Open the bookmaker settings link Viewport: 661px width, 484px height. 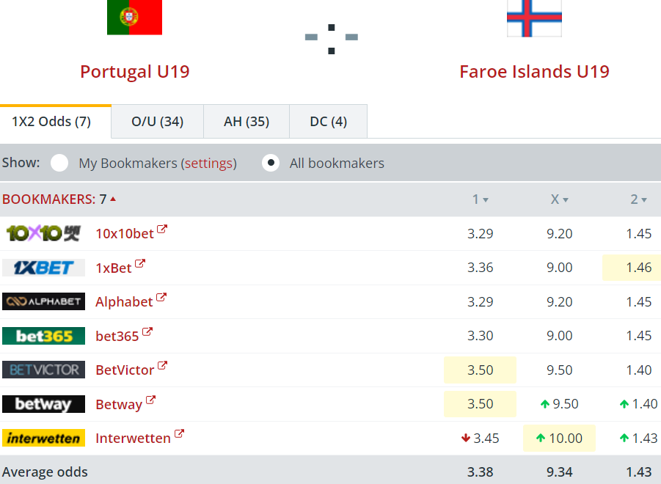(210, 164)
